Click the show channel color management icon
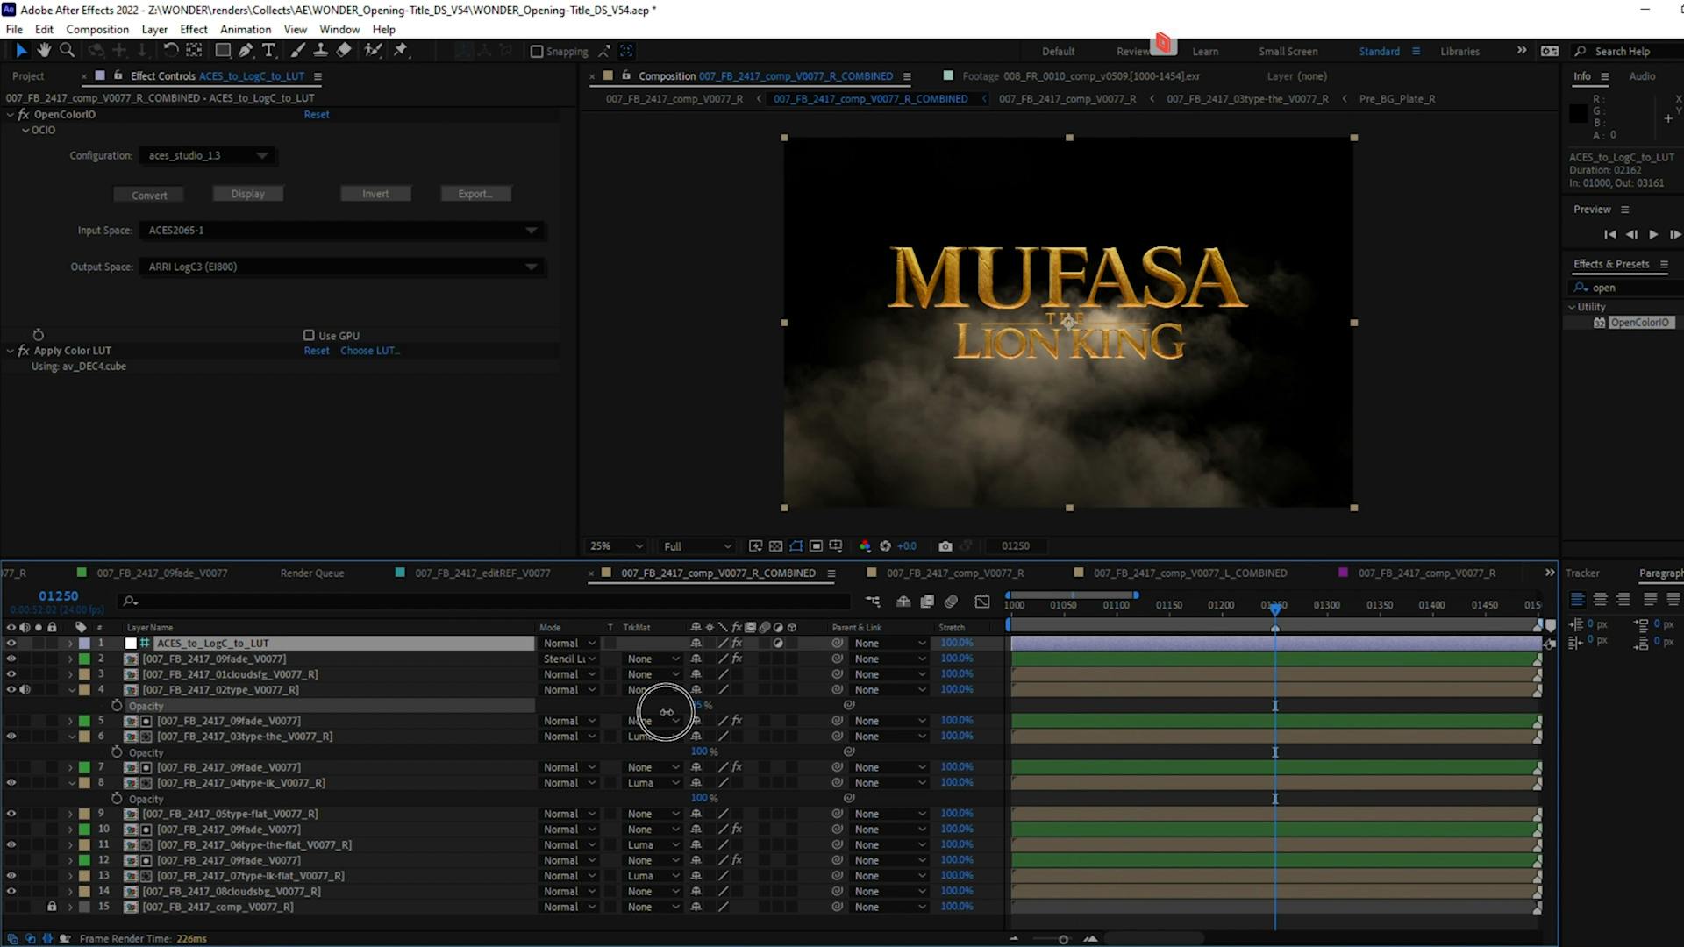Screen dimensions: 1684x947 [865, 546]
